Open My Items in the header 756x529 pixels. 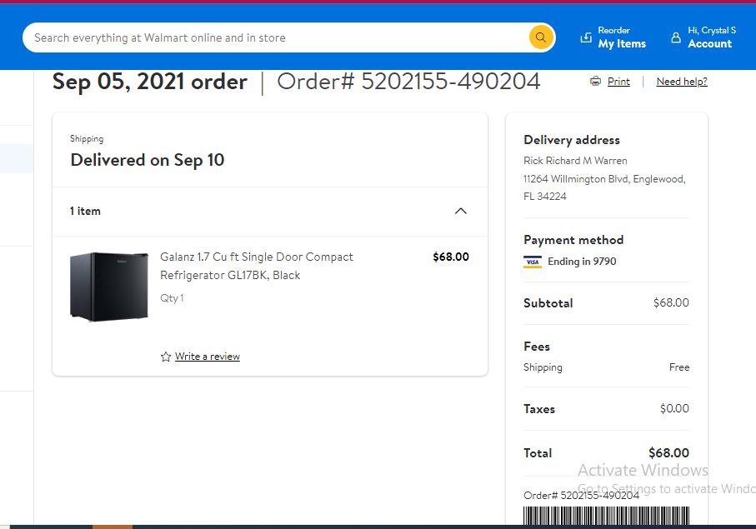coord(622,43)
